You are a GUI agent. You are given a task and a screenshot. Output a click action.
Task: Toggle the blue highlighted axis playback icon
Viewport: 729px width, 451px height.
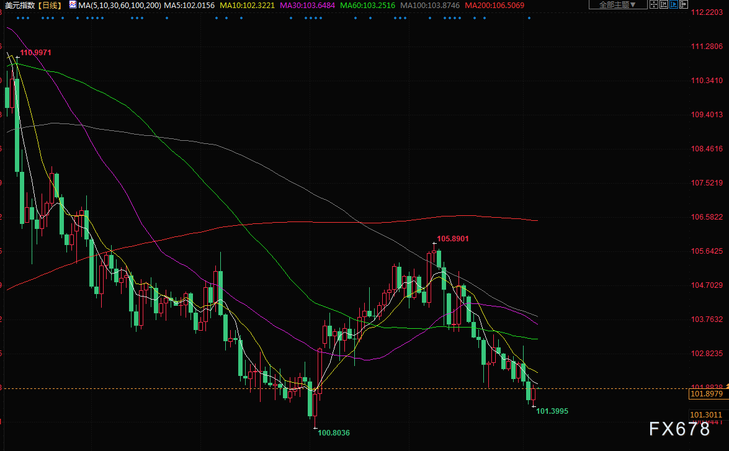[674, 4]
